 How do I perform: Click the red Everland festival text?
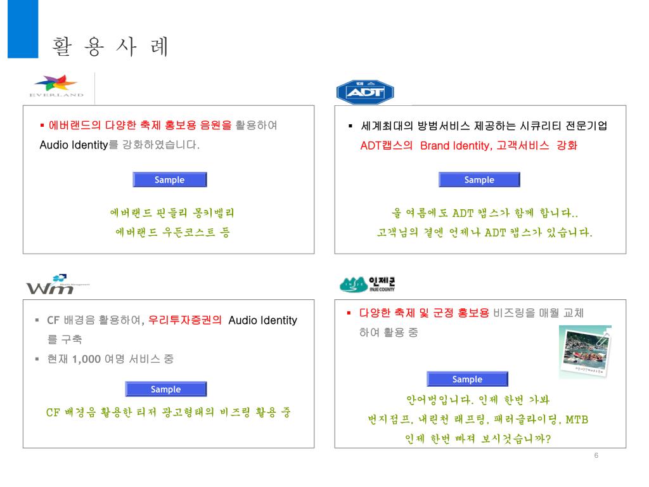pyautogui.click(x=140, y=125)
